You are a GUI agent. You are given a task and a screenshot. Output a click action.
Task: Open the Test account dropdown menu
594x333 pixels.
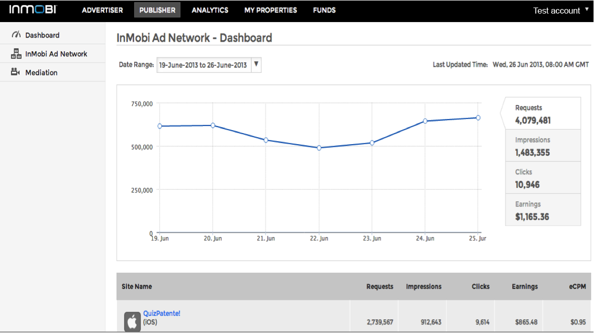pos(561,10)
